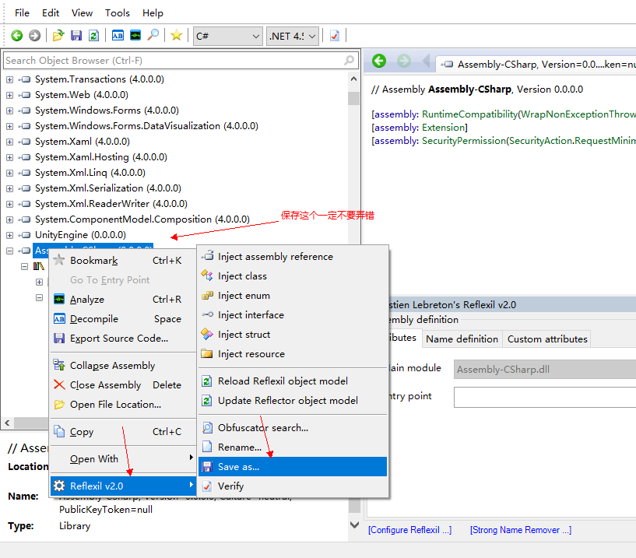Screen dimensions: 636x558
Task: Click the yellow star bookmark icon
Action: point(177,36)
